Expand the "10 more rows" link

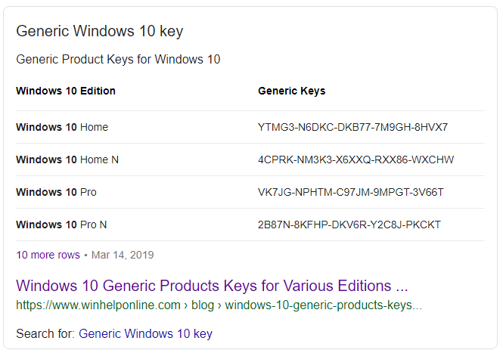pos(48,255)
